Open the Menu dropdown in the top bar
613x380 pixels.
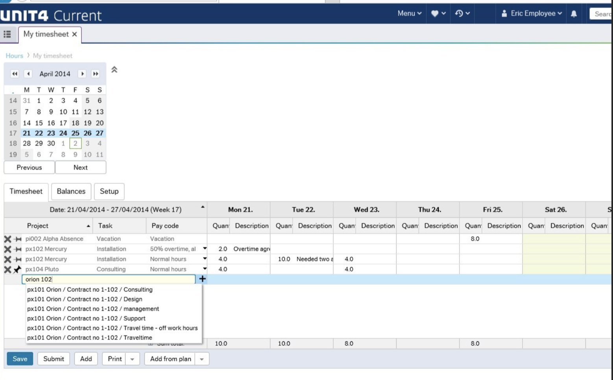(409, 13)
